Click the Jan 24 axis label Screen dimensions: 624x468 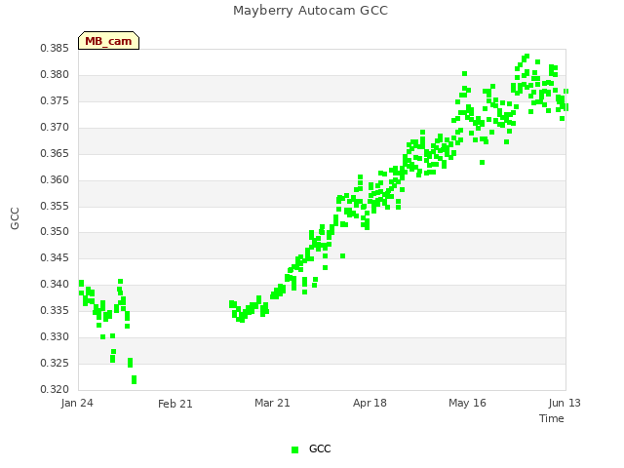pyautogui.click(x=77, y=403)
